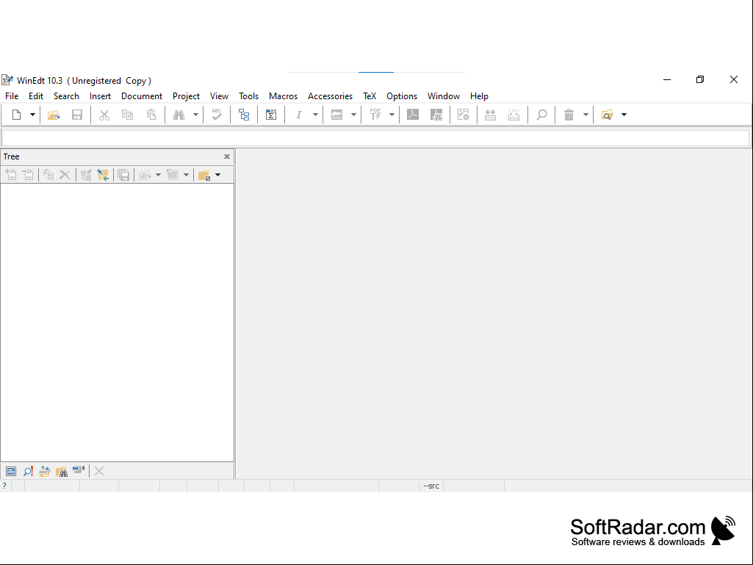Click the remove file minus icon in Tree toolbar
753x565 pixels.
point(29,175)
